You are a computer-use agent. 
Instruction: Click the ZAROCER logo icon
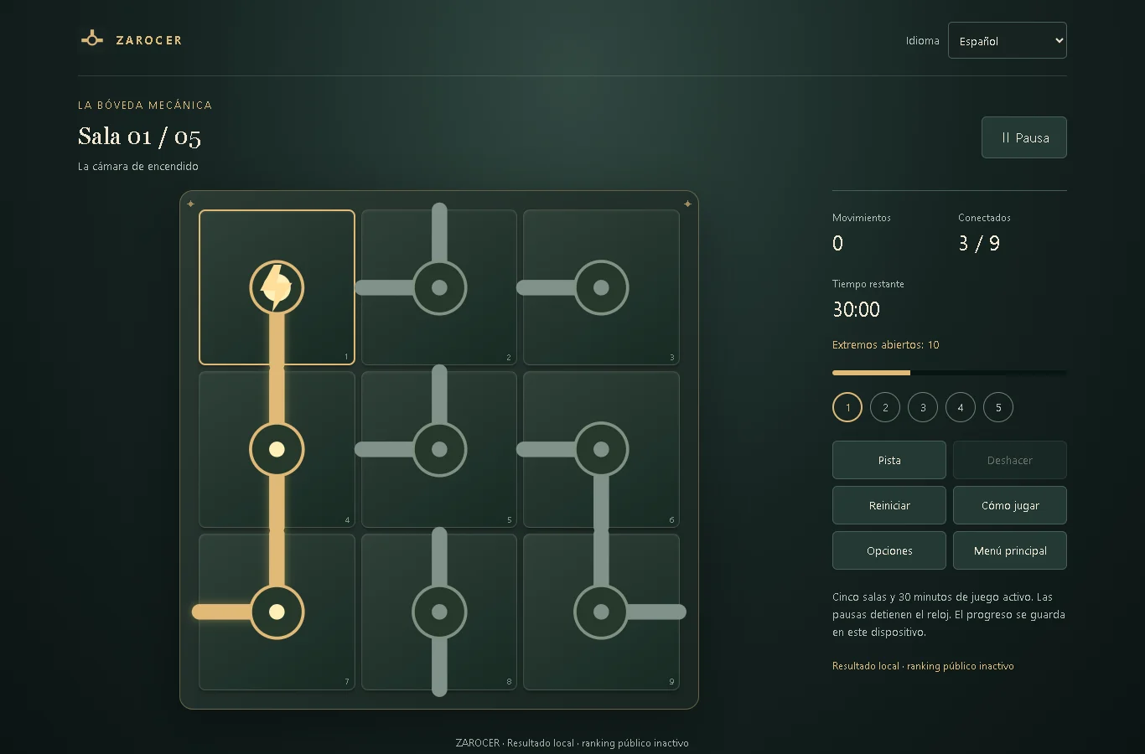click(x=92, y=39)
